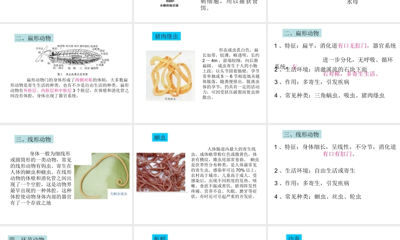Image resolution: width=400 pixels, height=240 pixels.
Task: Click the tapeworm photo image
Action: click(170, 76)
